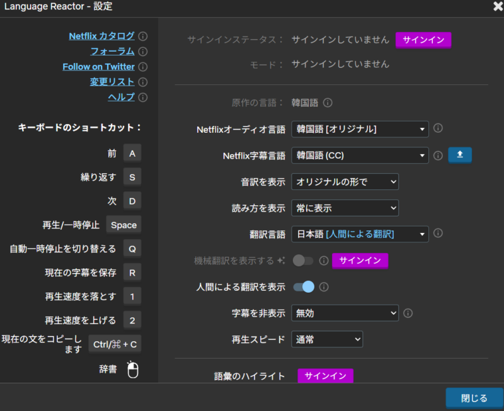The height and width of the screenshot is (411, 504).
Task: Open the 変更リスト link
Action: [112, 82]
